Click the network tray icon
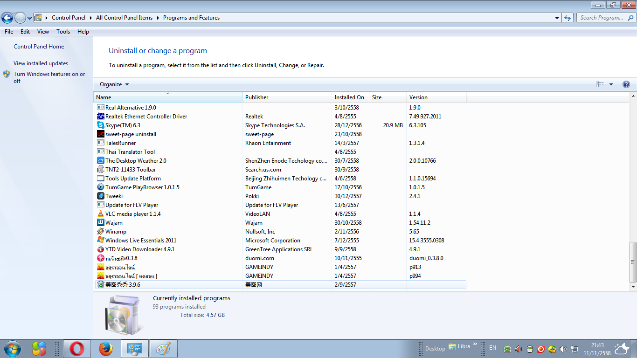Screen dimensions: 637x358 coord(575,349)
